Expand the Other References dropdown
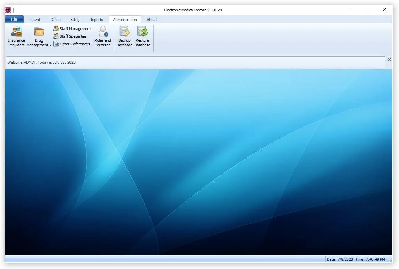 click(91, 44)
